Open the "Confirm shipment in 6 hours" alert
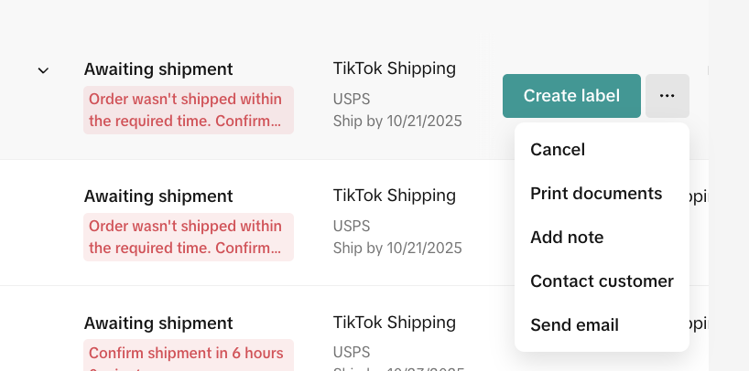 tap(188, 355)
